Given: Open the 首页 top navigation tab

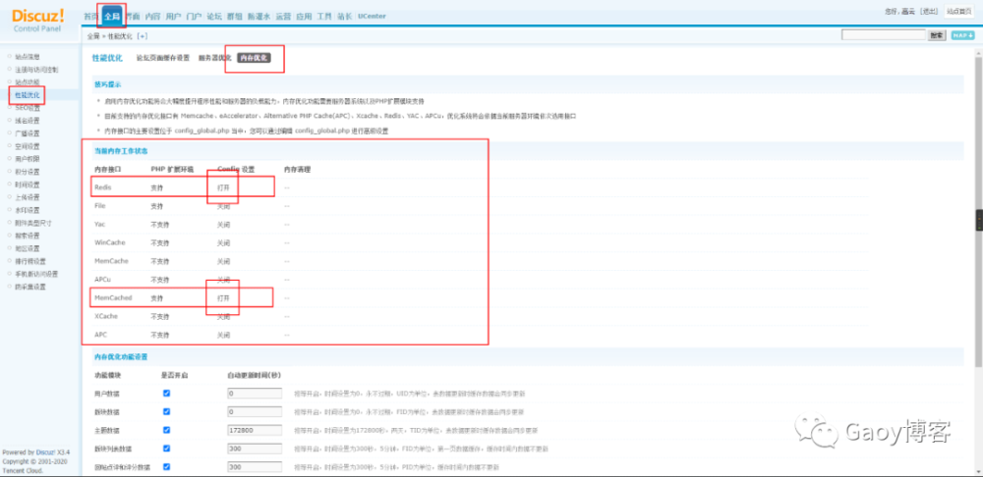Looking at the screenshot, I should (x=90, y=17).
